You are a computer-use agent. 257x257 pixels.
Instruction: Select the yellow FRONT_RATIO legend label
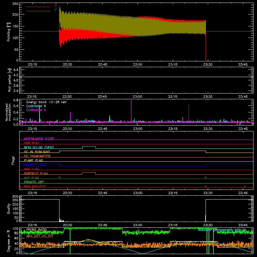click(x=37, y=230)
